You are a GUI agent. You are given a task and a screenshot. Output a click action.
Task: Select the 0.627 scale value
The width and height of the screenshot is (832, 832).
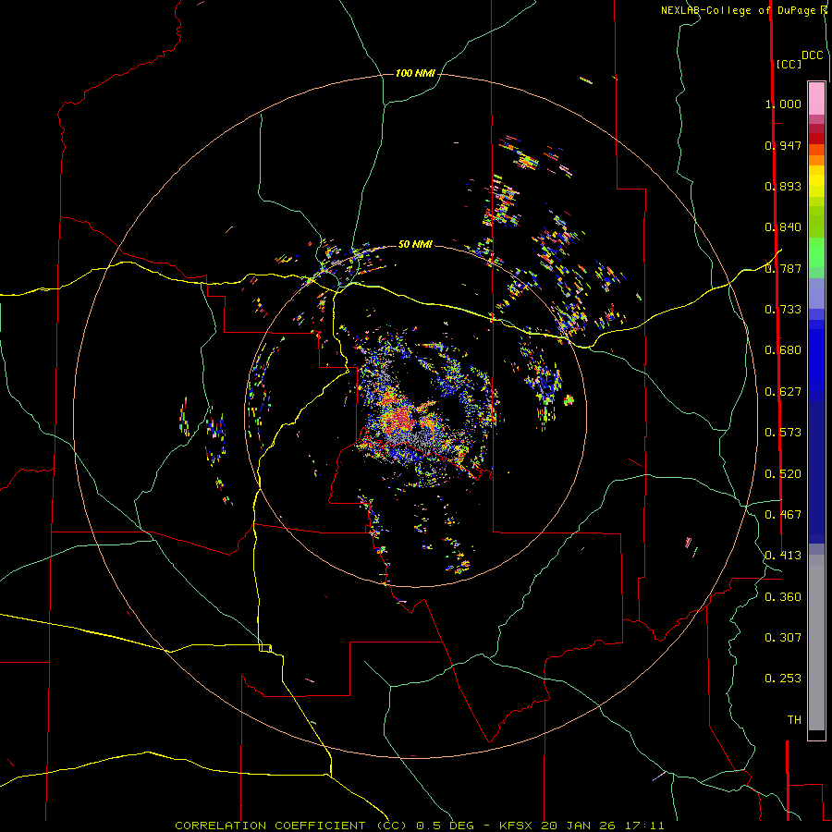tap(783, 392)
